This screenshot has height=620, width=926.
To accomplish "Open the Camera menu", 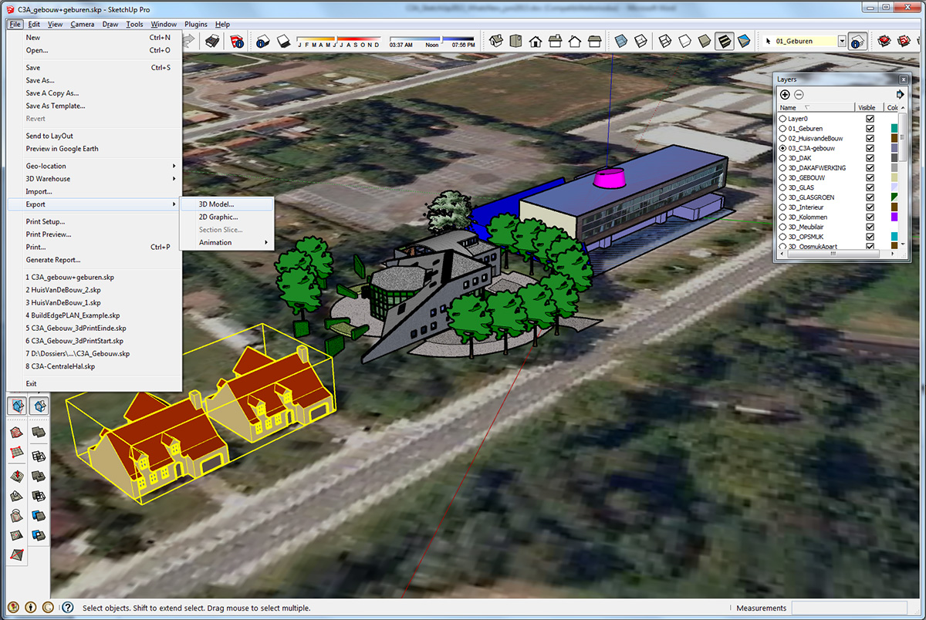I will [x=83, y=24].
